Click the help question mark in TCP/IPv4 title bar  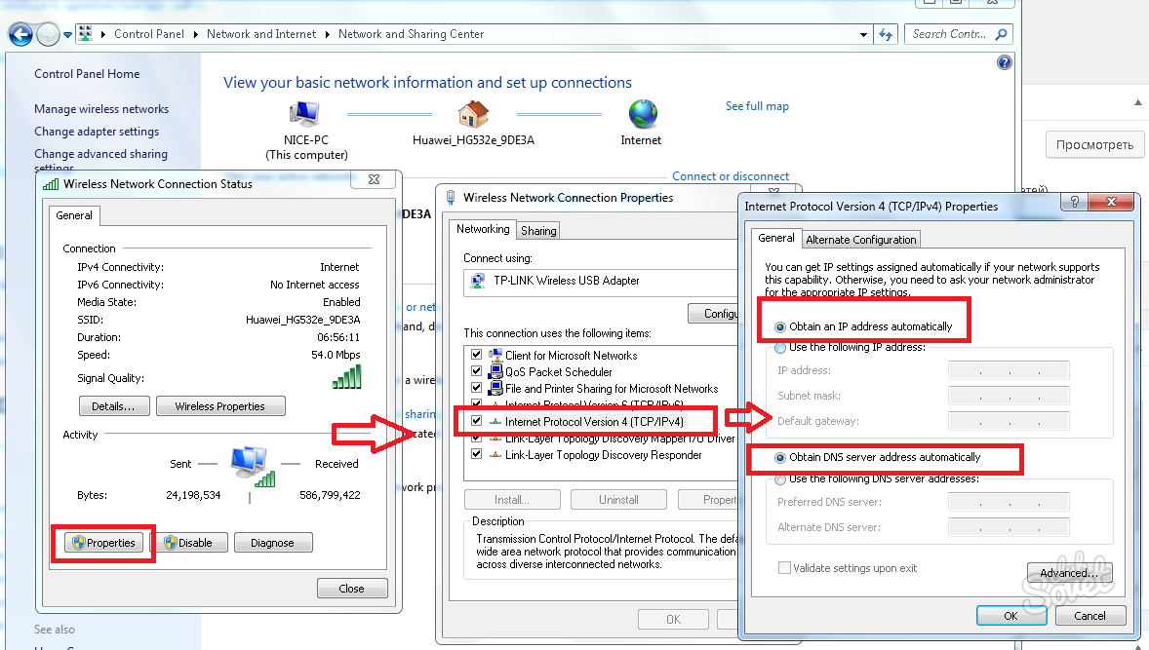(x=1074, y=202)
